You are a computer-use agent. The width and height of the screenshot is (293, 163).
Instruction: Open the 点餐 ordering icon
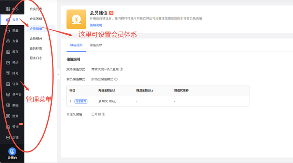tap(8, 41)
